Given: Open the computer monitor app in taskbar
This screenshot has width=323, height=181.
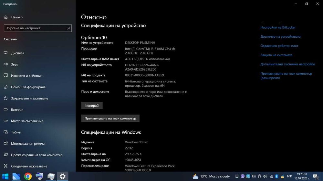Looking at the screenshot, I should 39,176.
